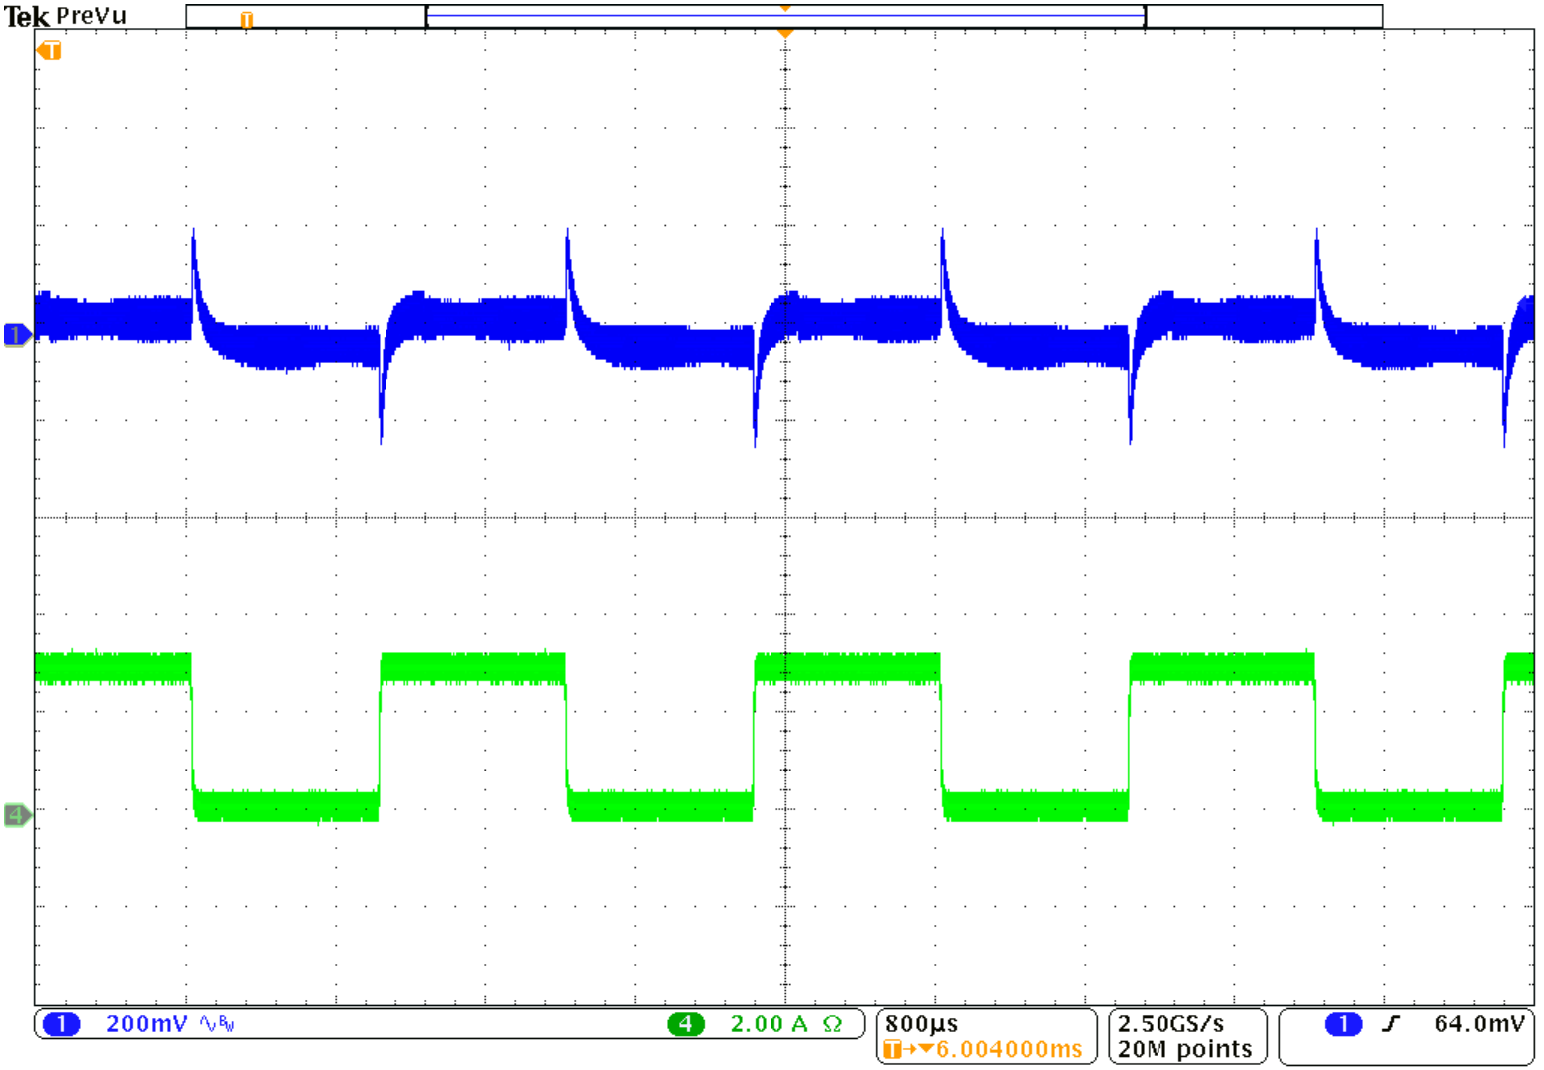Screen dimensions: 1544x1070
Task: Click the orange T marker in record overview bar
Action: point(247,19)
